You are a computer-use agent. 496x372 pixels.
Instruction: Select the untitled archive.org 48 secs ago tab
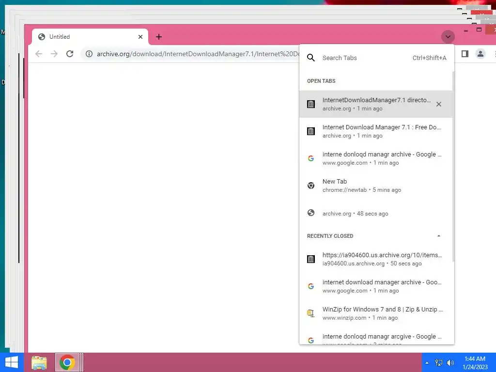376,213
